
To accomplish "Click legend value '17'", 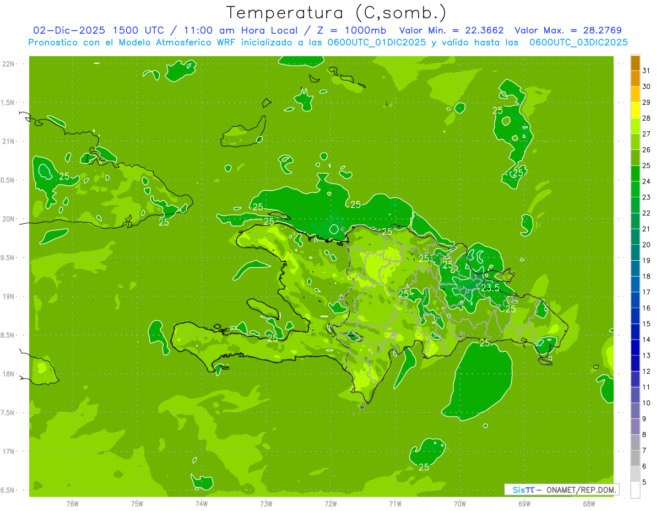I will point(647,292).
